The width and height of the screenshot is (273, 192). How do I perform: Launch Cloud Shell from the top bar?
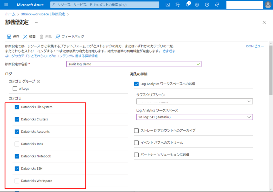(x=168, y=5)
